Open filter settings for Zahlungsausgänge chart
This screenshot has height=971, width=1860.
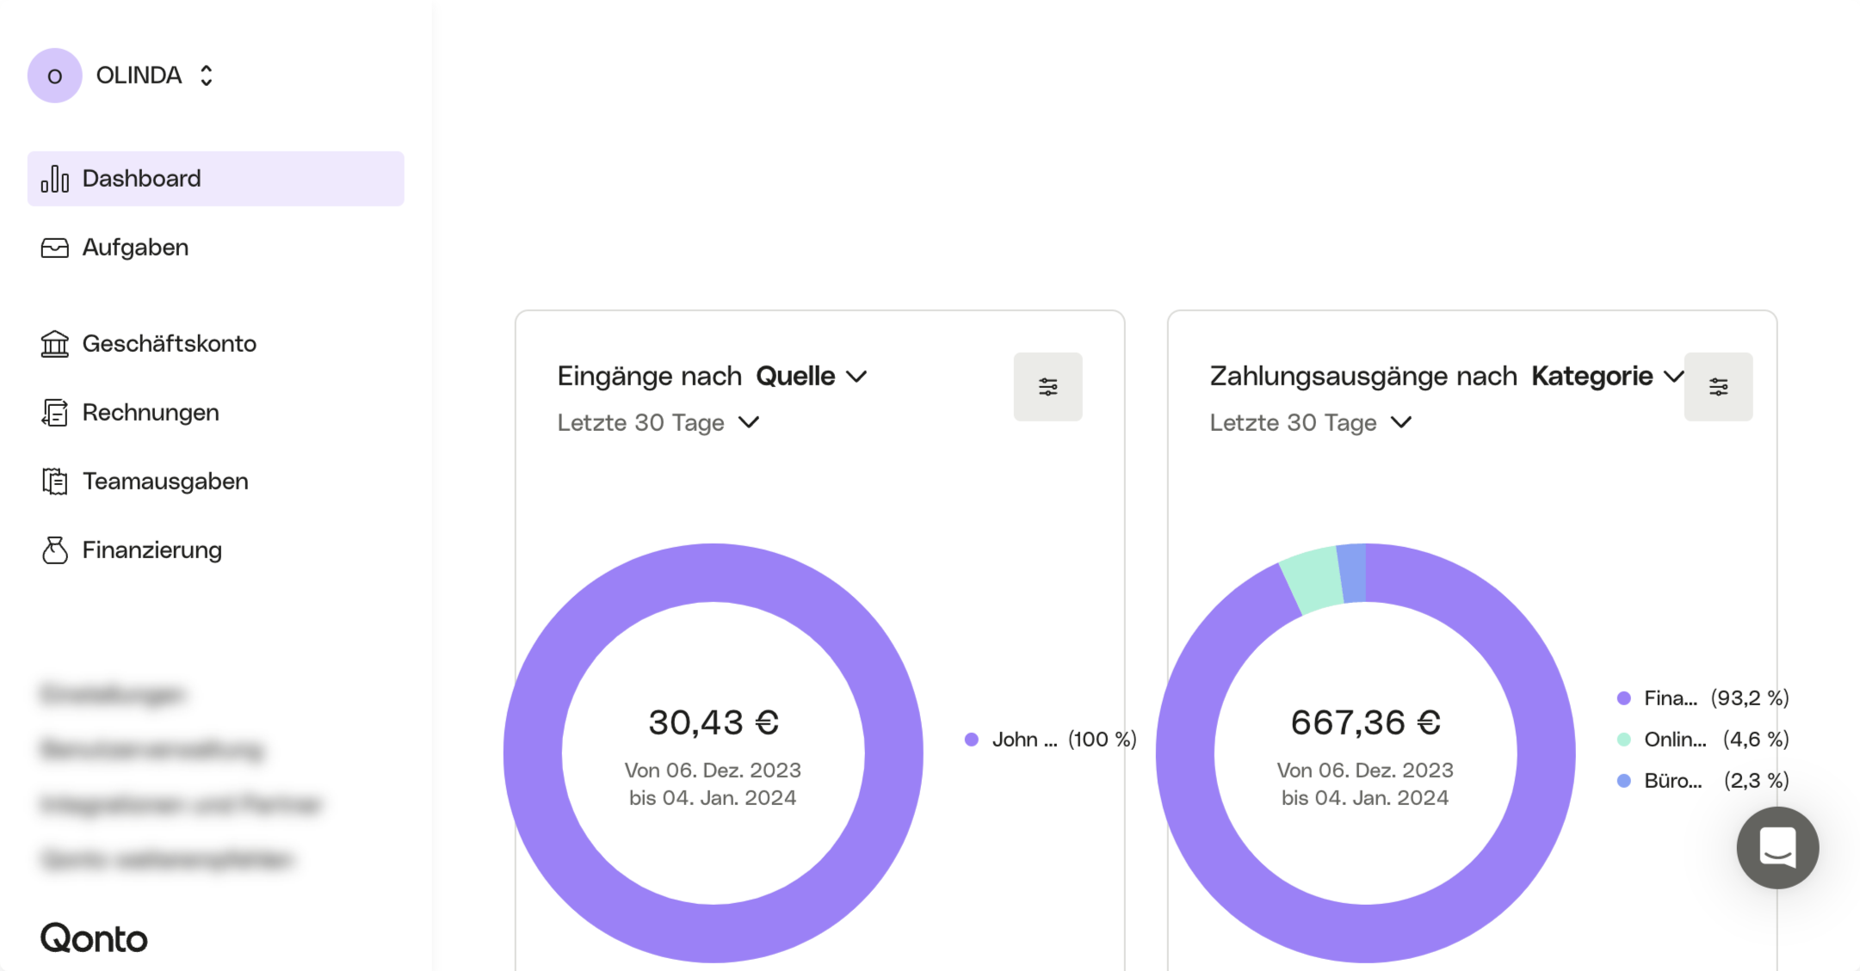[1717, 387]
